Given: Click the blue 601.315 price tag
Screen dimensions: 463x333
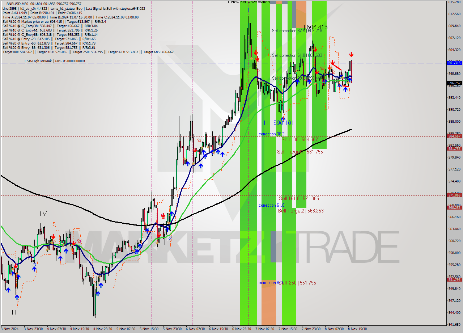Looking at the screenshot, I should coord(454,63).
